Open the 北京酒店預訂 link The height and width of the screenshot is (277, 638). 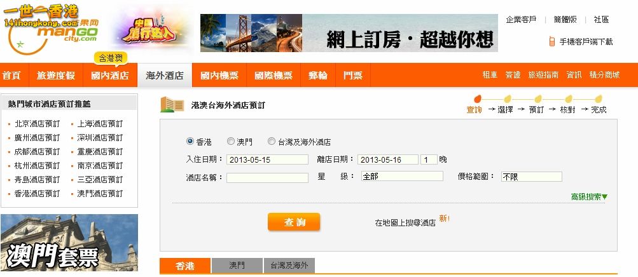(x=37, y=124)
